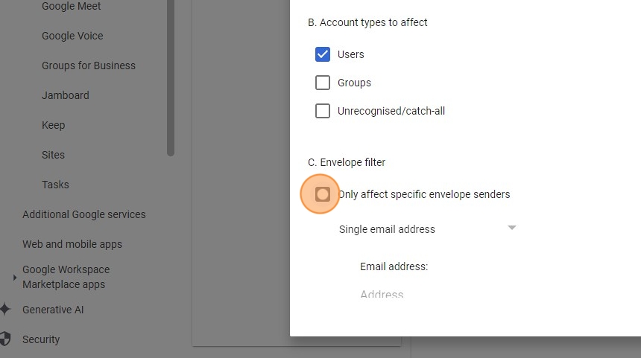Viewport: 641px width, 358px height.
Task: Open Tasks in the sidebar
Action: 55,185
